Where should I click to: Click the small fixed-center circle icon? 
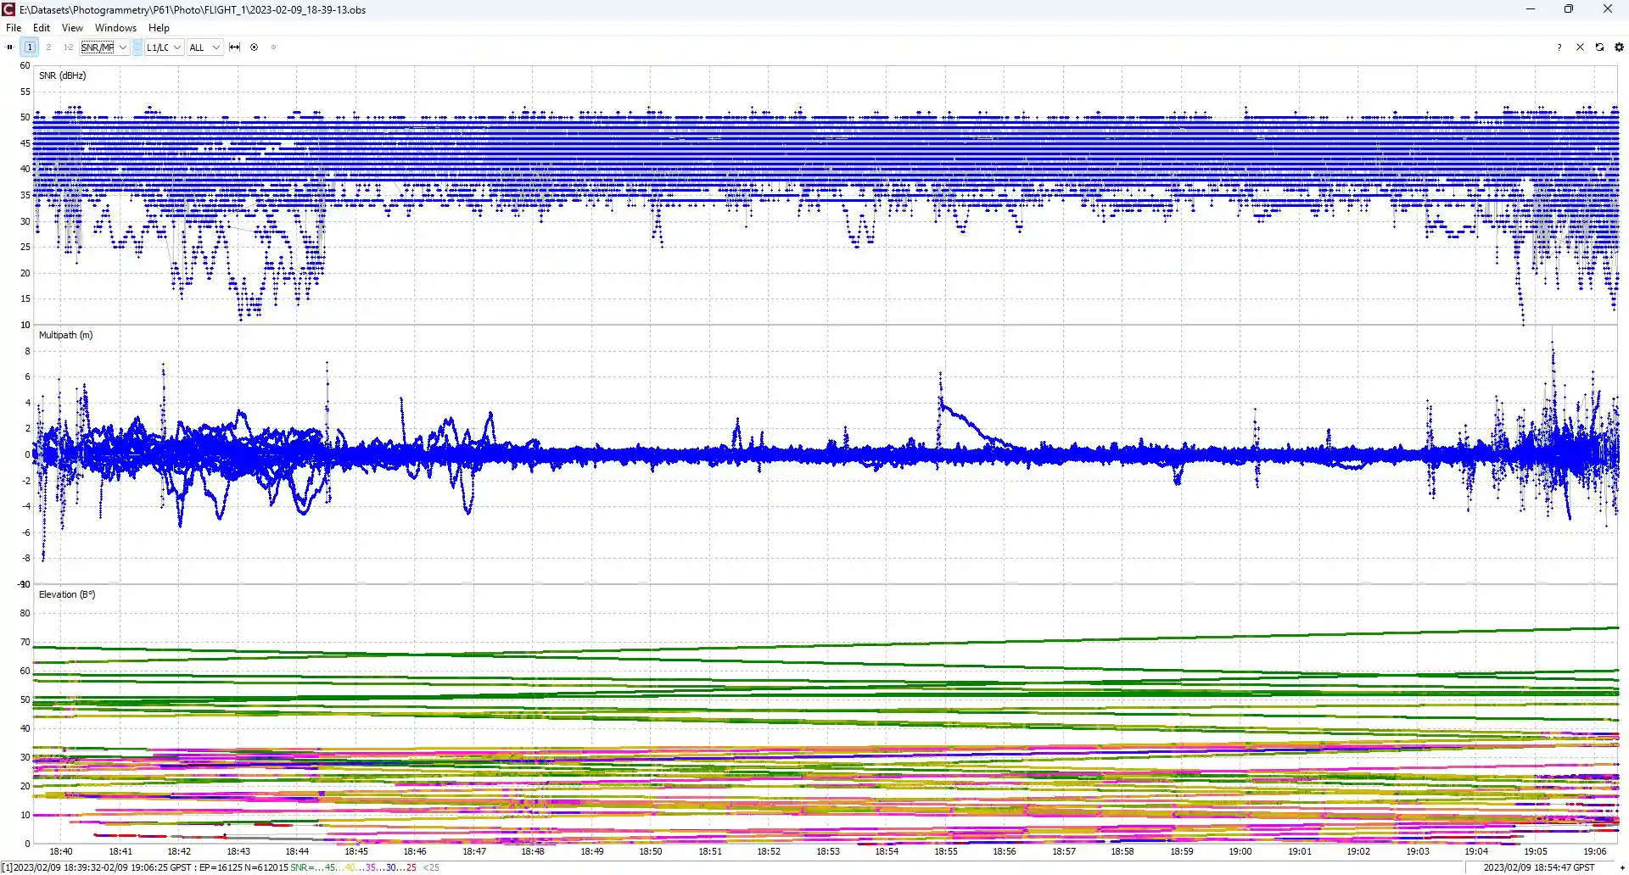273,47
